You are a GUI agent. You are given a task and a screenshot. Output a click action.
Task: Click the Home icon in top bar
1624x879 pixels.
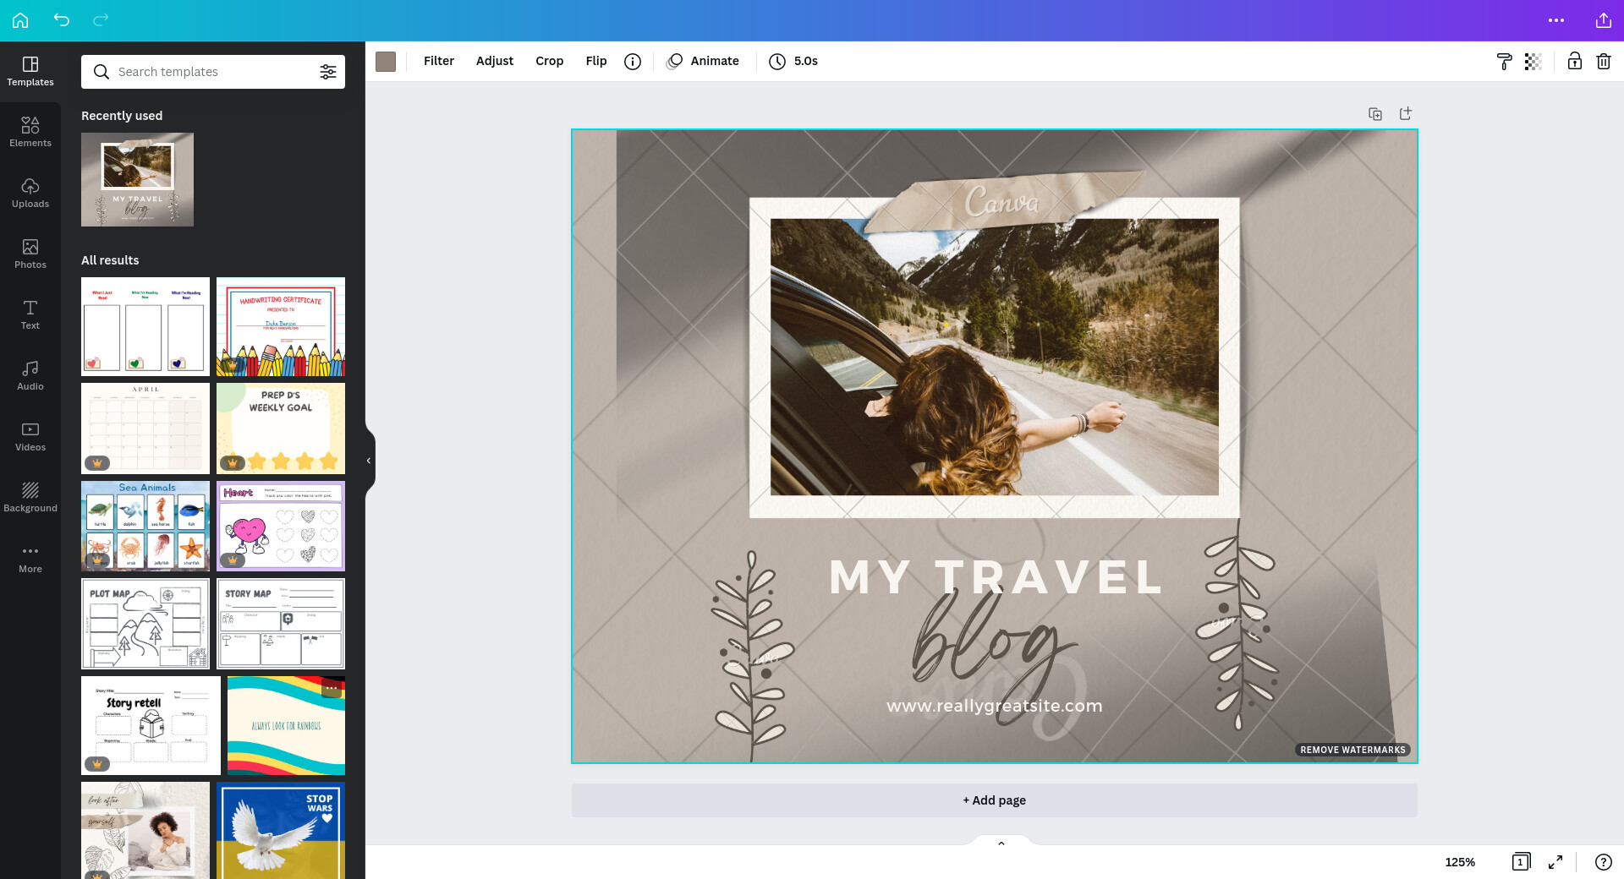(20, 20)
